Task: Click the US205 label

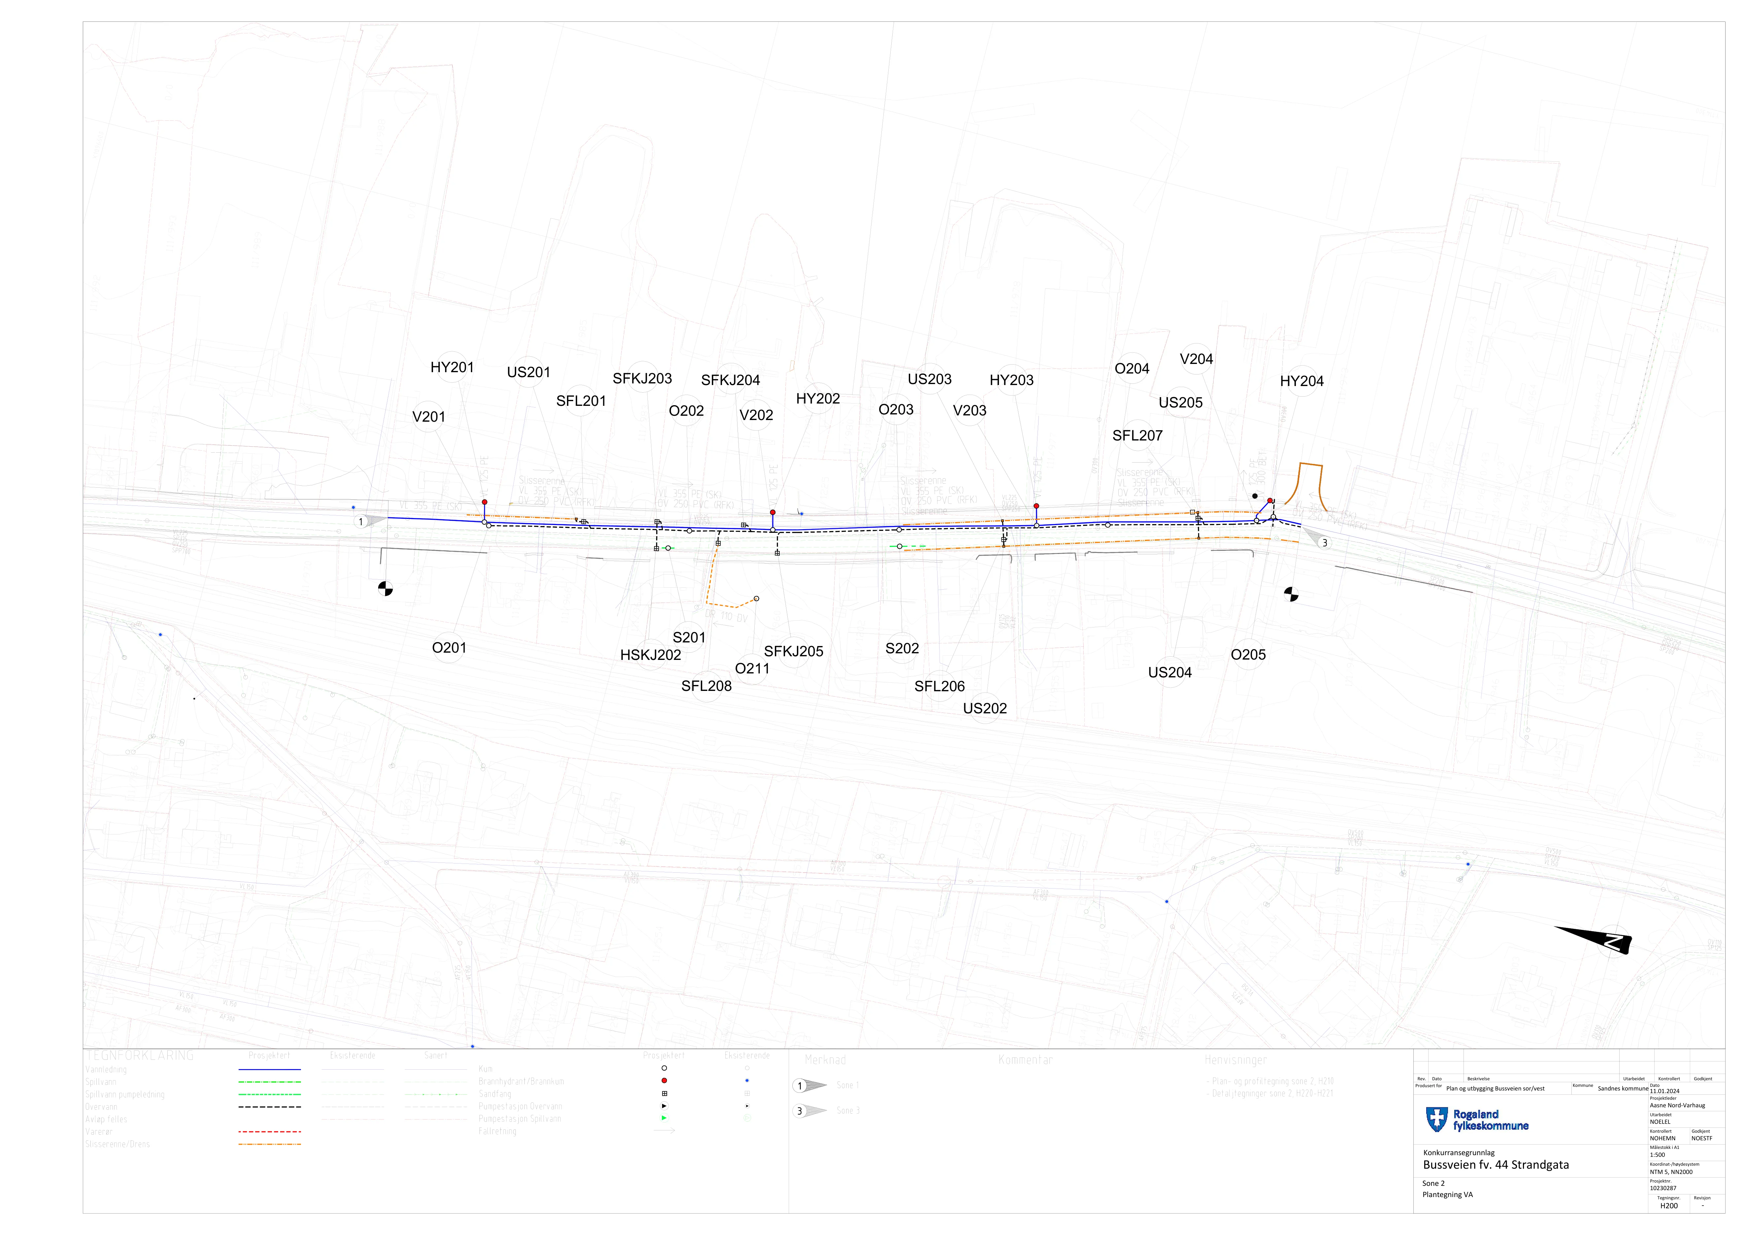Action: pos(1181,403)
